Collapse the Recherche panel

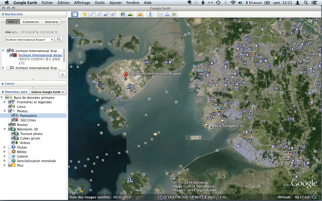tap(3, 14)
